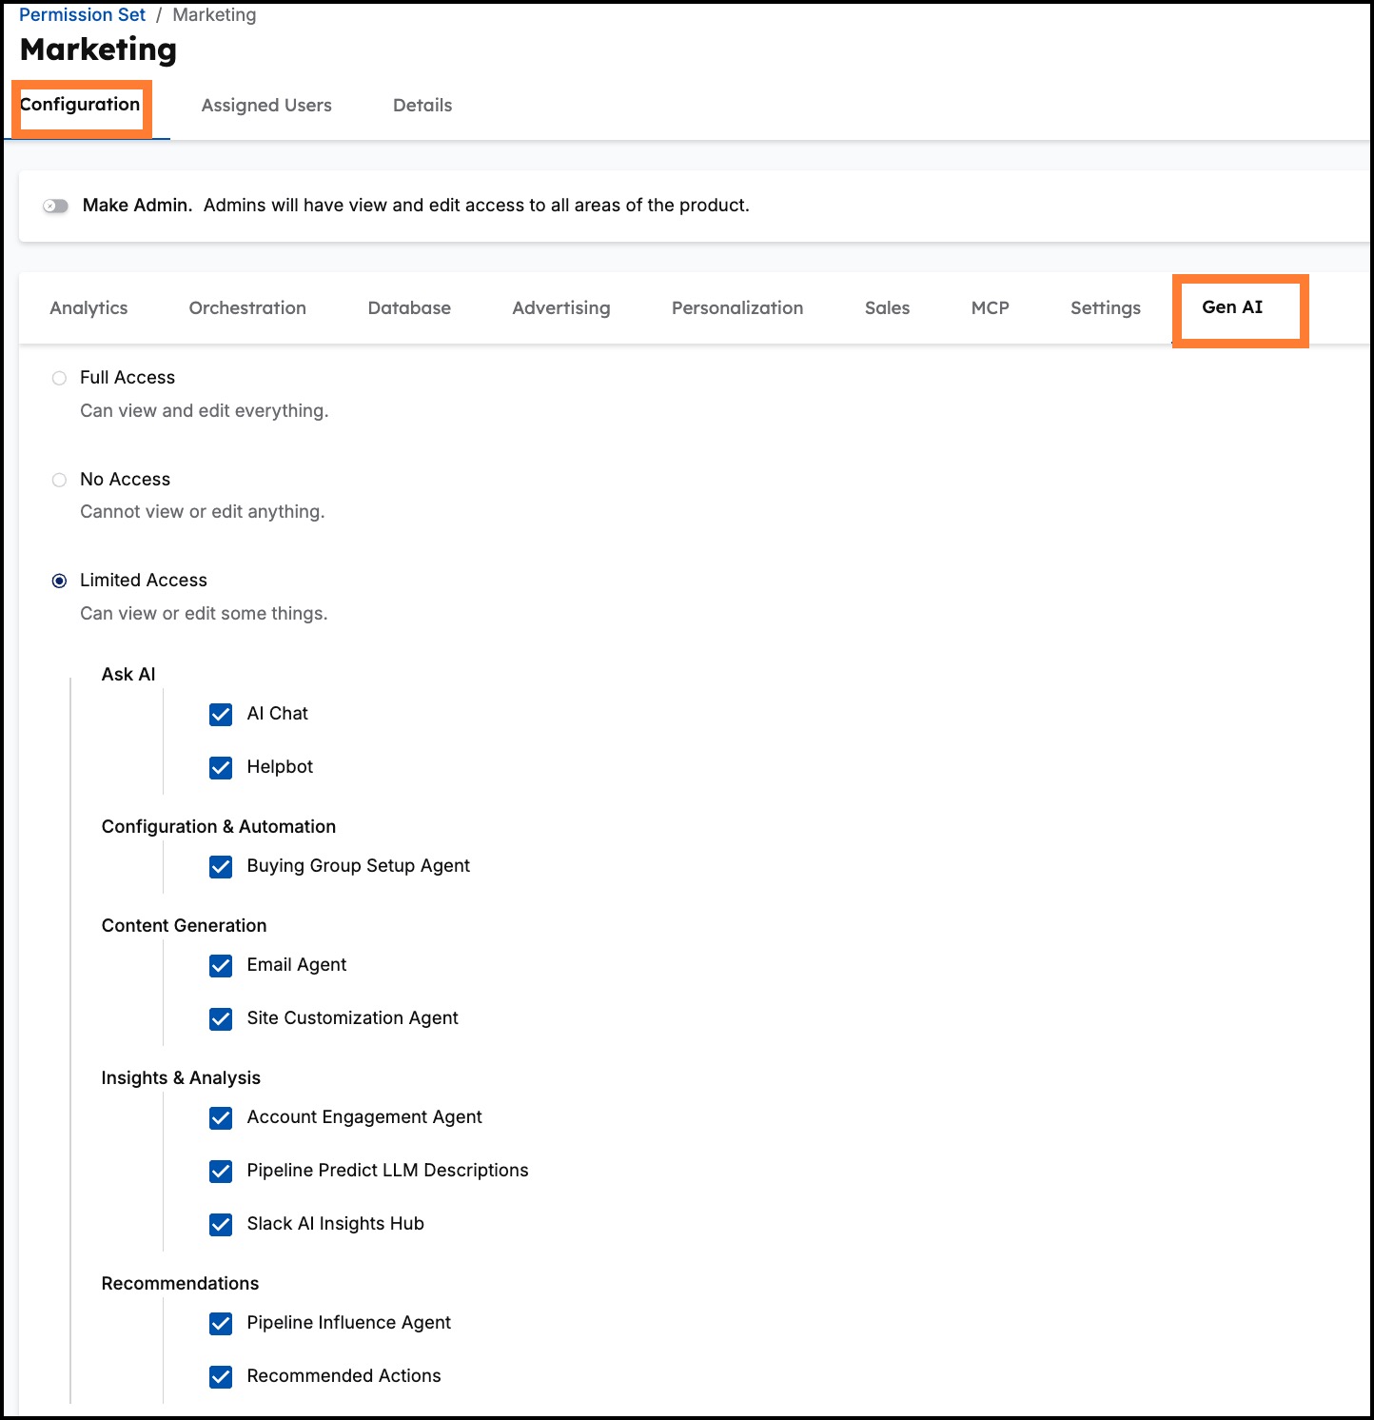The height and width of the screenshot is (1420, 1374).
Task: Uncheck Account Engagement Agent checkbox
Action: (221, 1117)
